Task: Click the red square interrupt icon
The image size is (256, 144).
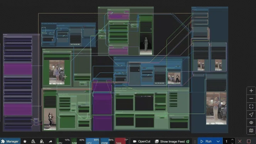Action: [249, 141]
